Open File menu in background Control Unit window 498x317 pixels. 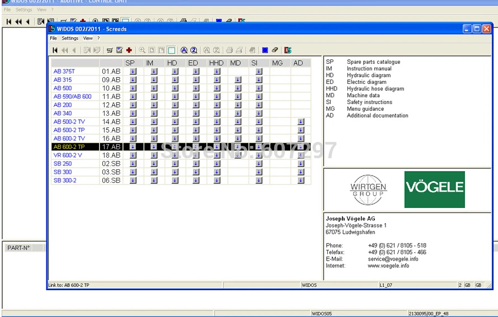pyautogui.click(x=7, y=10)
